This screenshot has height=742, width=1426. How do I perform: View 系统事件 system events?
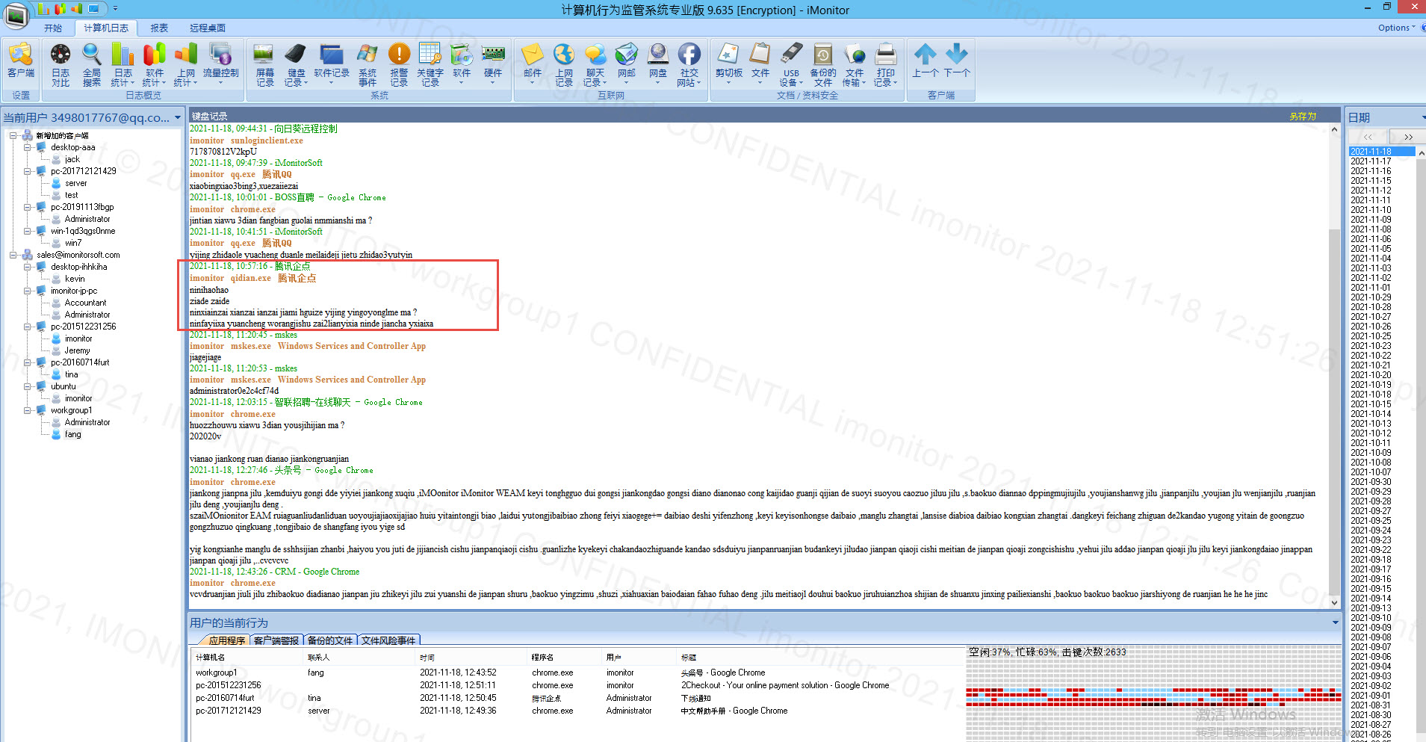click(368, 64)
